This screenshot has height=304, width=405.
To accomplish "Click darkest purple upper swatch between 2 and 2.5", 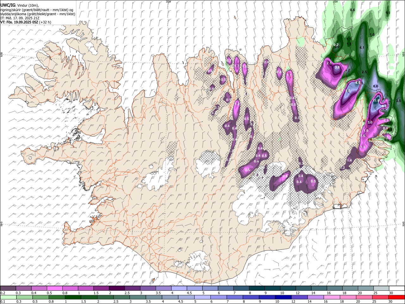I will point(117,288).
